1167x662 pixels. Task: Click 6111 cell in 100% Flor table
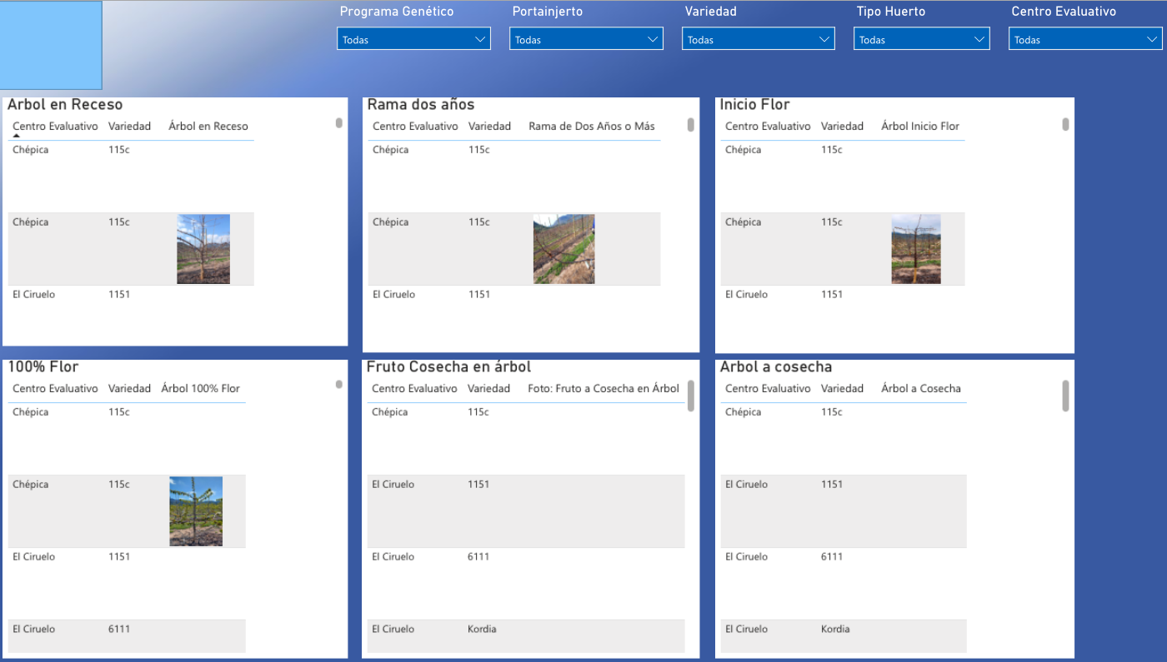pyautogui.click(x=119, y=630)
